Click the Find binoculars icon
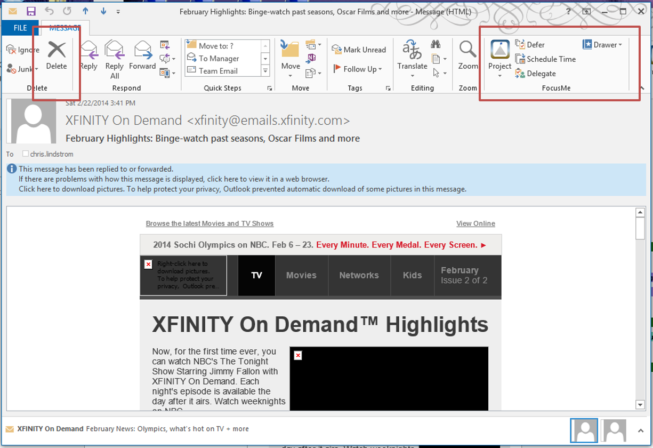Viewport: 653px width, 448px height. 436,44
